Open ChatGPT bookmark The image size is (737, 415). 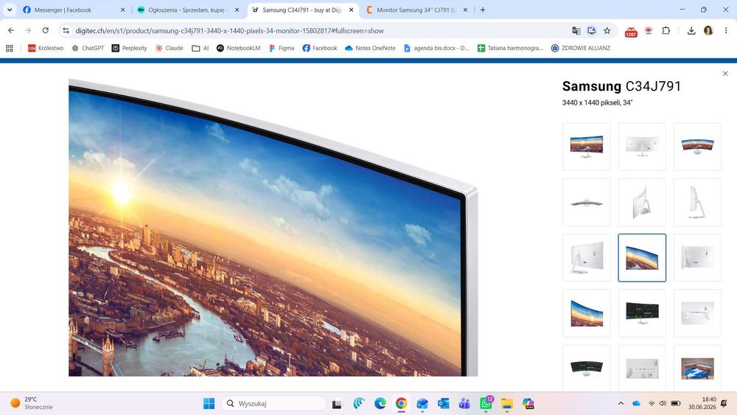click(x=88, y=48)
